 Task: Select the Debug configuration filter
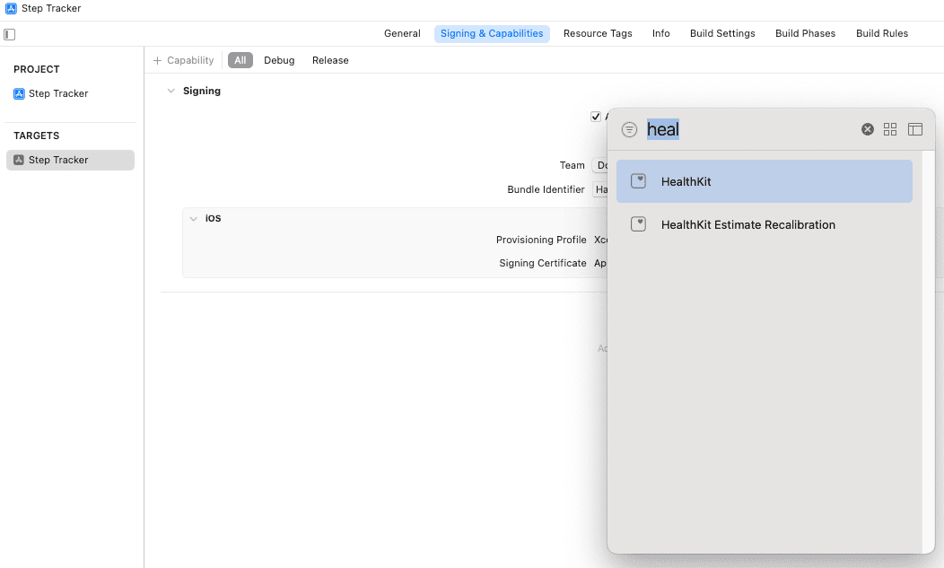pos(279,60)
